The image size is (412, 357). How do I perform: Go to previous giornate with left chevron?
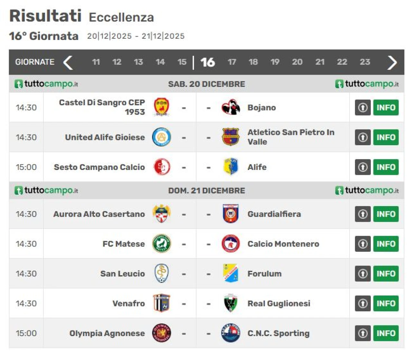pyautogui.click(x=68, y=62)
